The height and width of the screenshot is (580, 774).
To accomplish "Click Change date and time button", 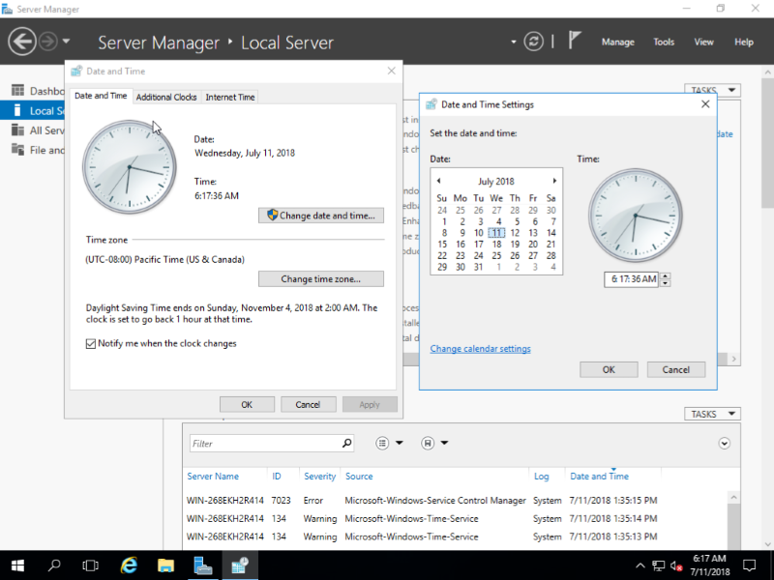I will 321,216.
